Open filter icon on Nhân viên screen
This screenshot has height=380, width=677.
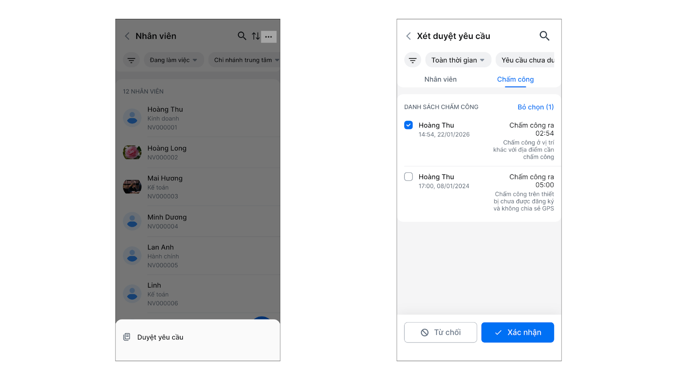pos(131,60)
